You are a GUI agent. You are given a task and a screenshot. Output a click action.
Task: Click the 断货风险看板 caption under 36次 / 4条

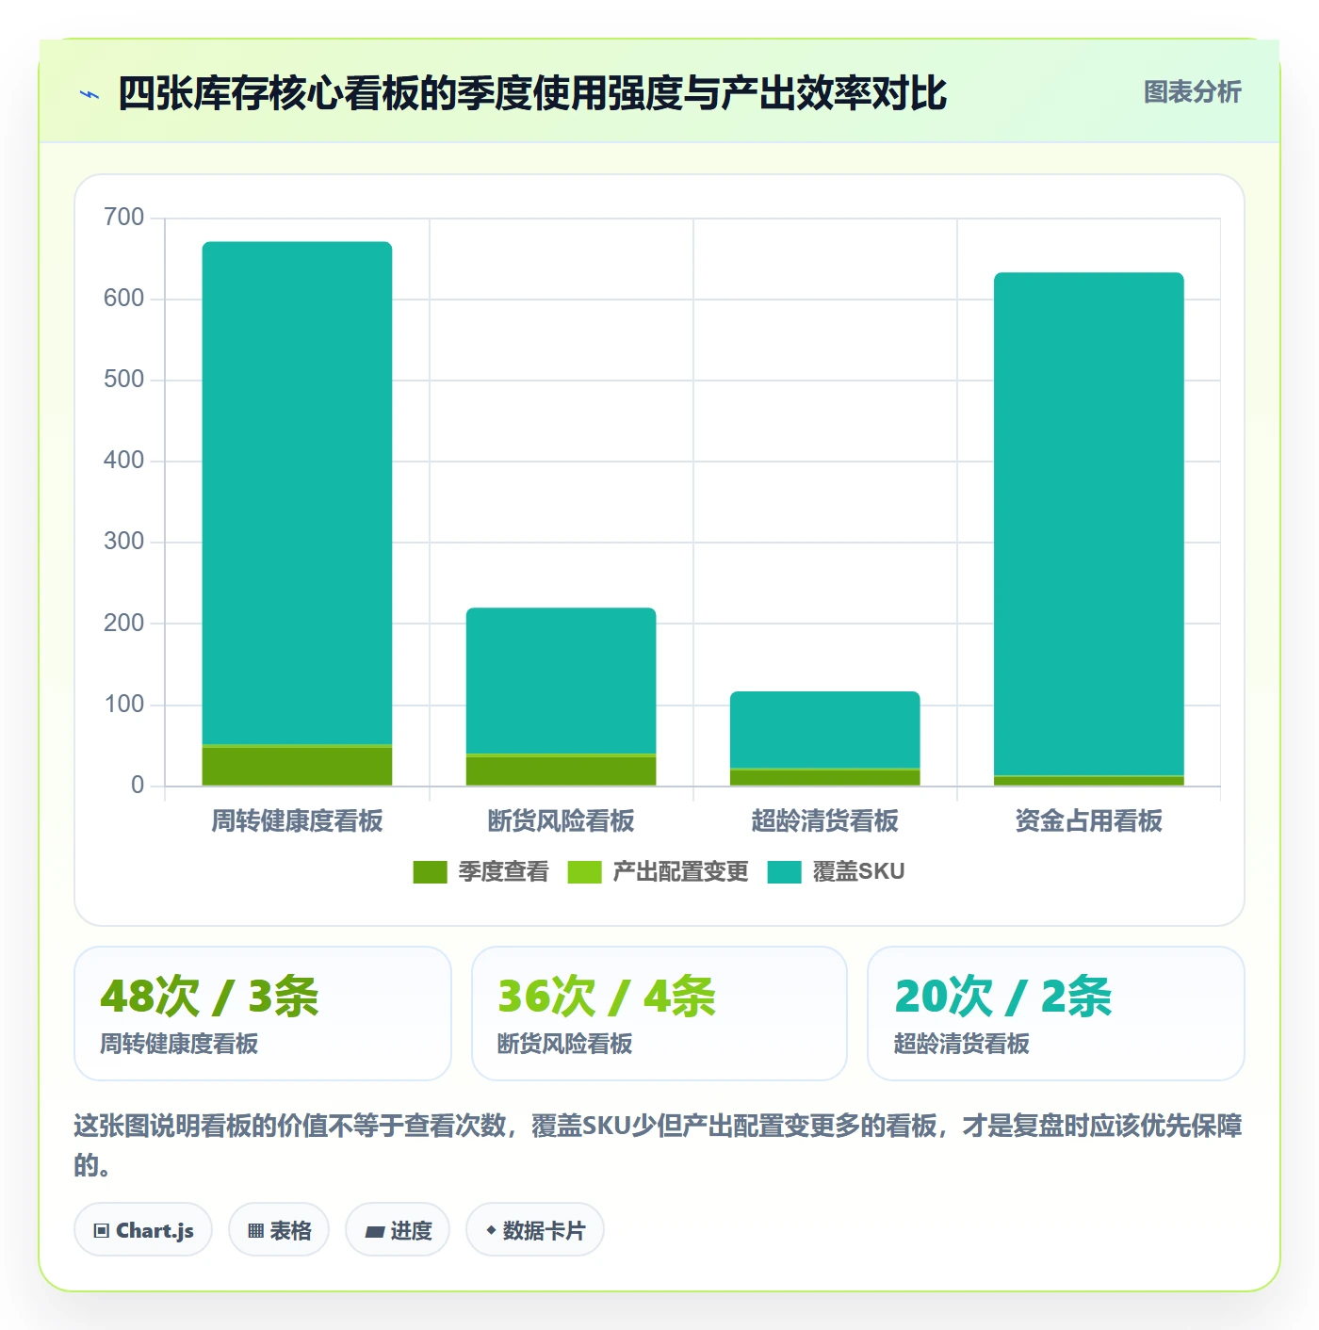(564, 1044)
